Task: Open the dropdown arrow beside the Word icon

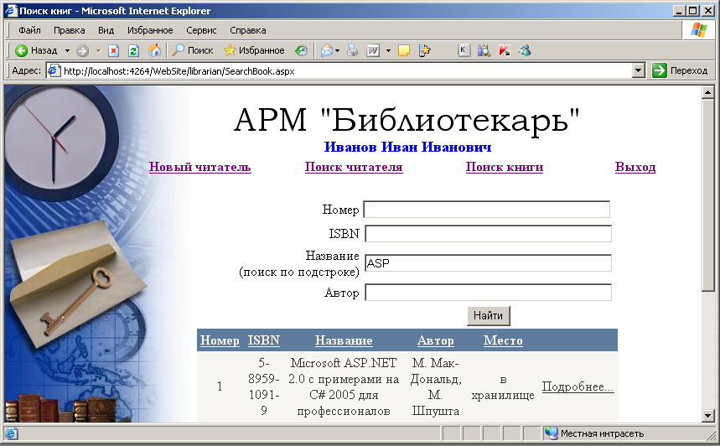Action: tap(388, 50)
